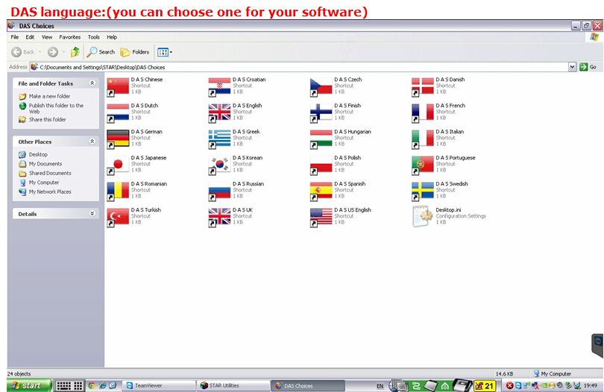Viewport: 604px width, 392px height.
Task: Select the D A S UK shortcut
Action: click(x=231, y=217)
